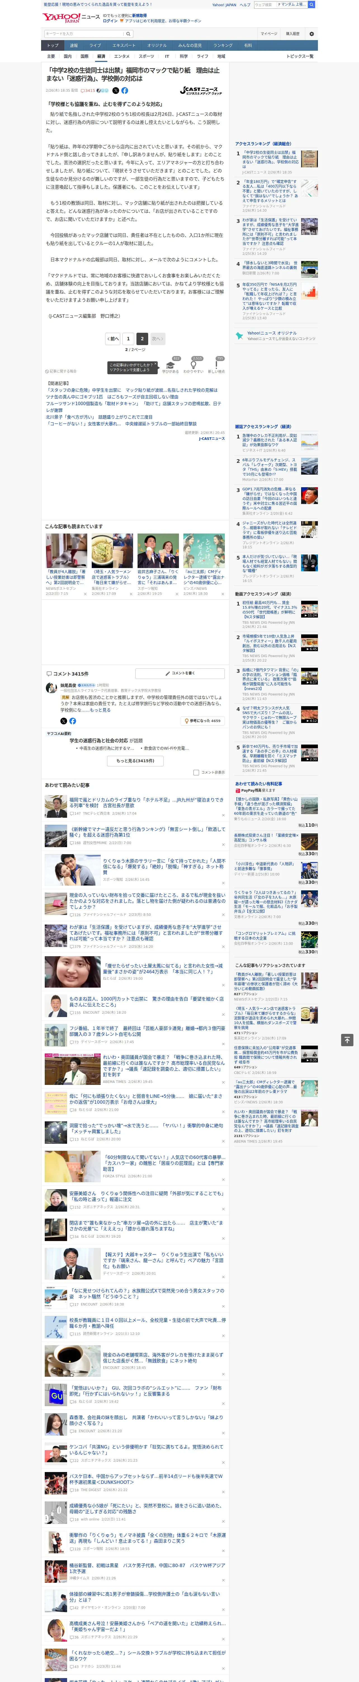Select the 地域 category
359x1682 pixels.
[221, 56]
